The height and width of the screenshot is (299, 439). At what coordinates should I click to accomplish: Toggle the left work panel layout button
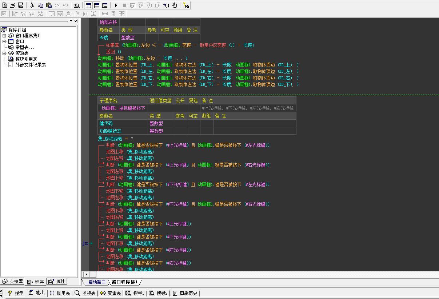[88, 5]
